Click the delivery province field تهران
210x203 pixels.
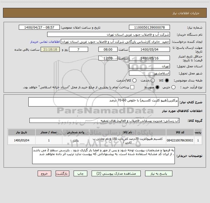tap(149, 66)
